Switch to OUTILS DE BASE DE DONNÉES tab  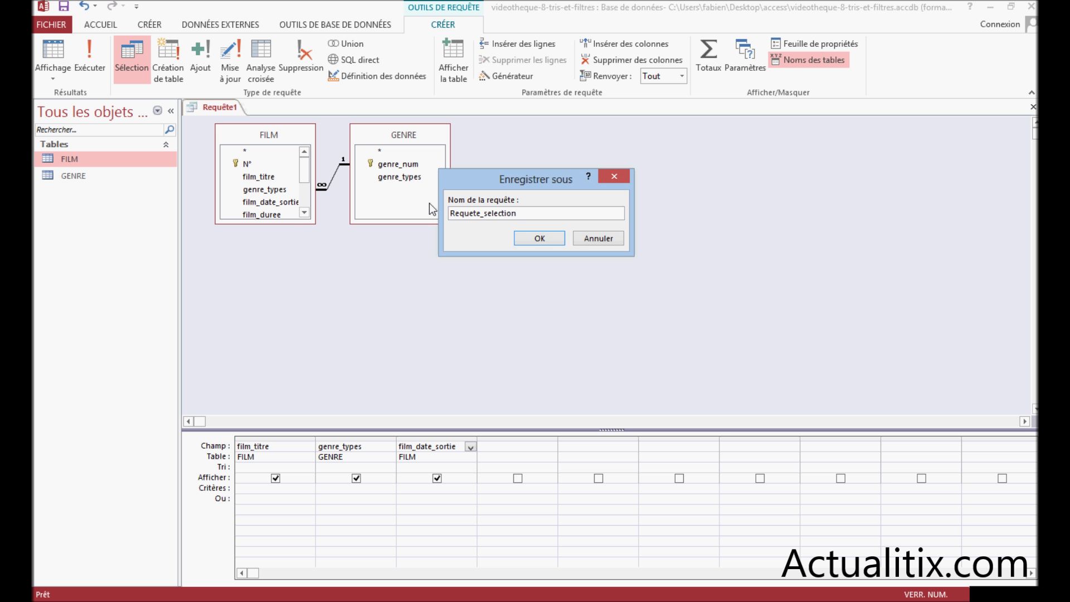(x=335, y=25)
